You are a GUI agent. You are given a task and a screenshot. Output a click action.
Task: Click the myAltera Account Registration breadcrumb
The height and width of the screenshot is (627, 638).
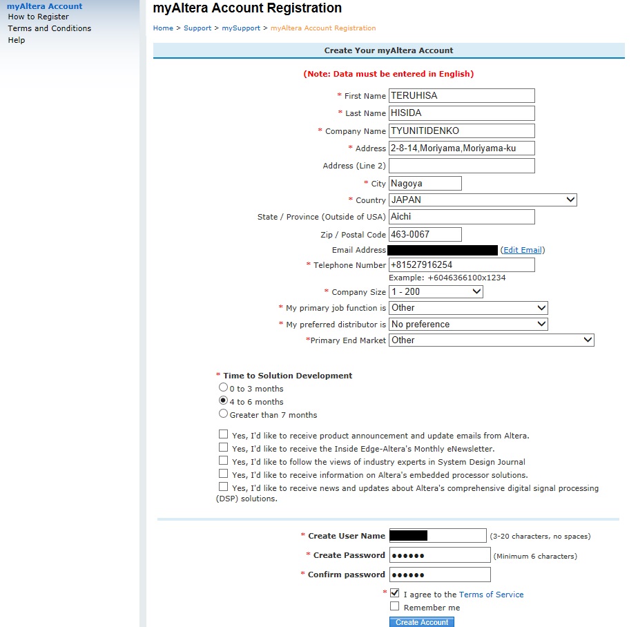click(x=323, y=28)
